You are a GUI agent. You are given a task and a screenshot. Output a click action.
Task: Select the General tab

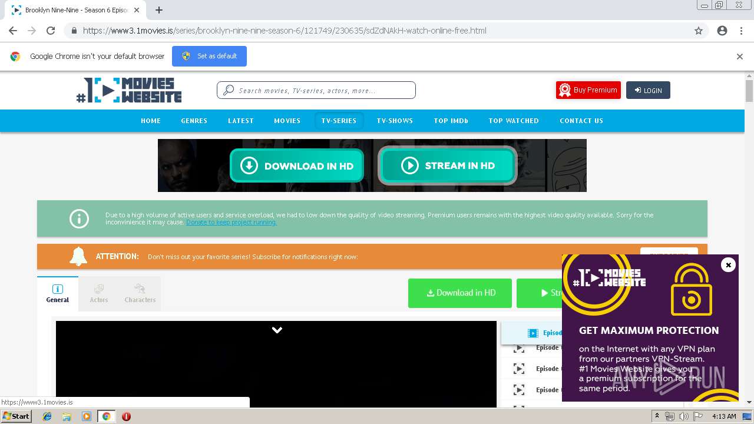(58, 293)
